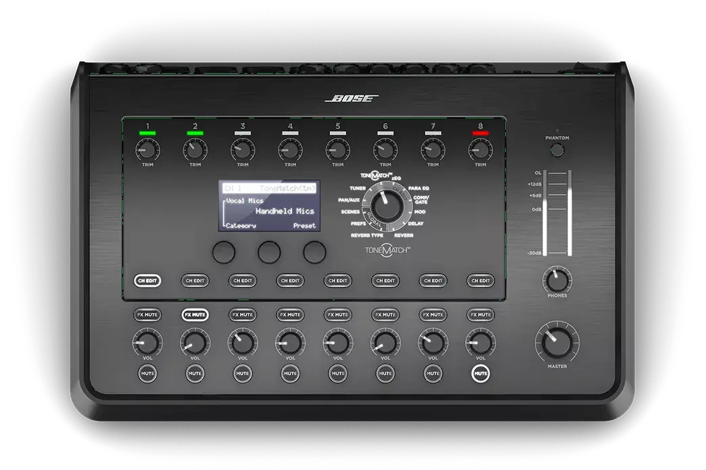Click the channel 4 VOL knob

click(290, 343)
